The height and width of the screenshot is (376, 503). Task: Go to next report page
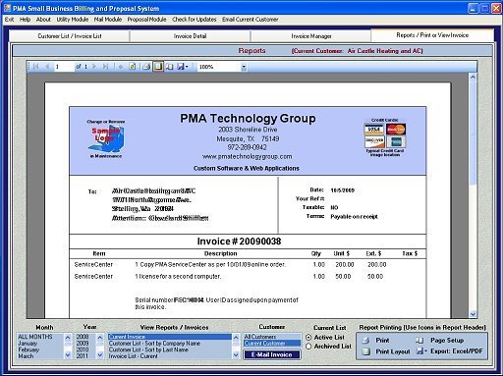coord(94,67)
